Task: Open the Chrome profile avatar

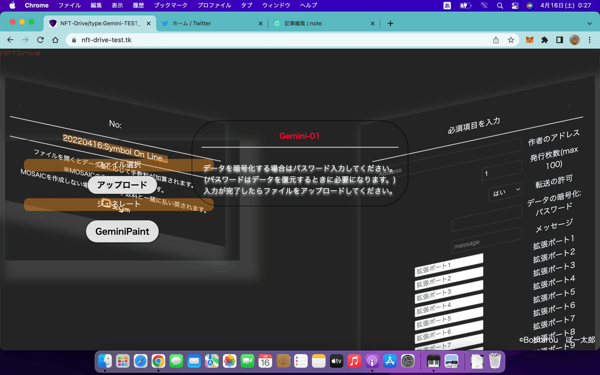Action: coord(575,40)
